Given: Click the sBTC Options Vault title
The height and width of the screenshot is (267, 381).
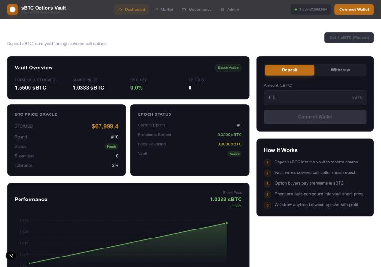Looking at the screenshot, I should [43, 8].
